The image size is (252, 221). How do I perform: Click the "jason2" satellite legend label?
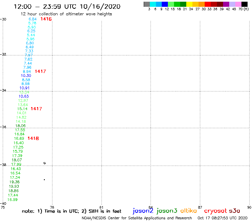(143, 211)
